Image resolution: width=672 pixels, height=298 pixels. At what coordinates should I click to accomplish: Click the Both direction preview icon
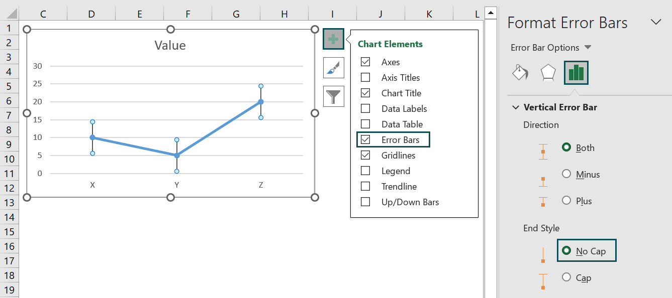coord(542,152)
